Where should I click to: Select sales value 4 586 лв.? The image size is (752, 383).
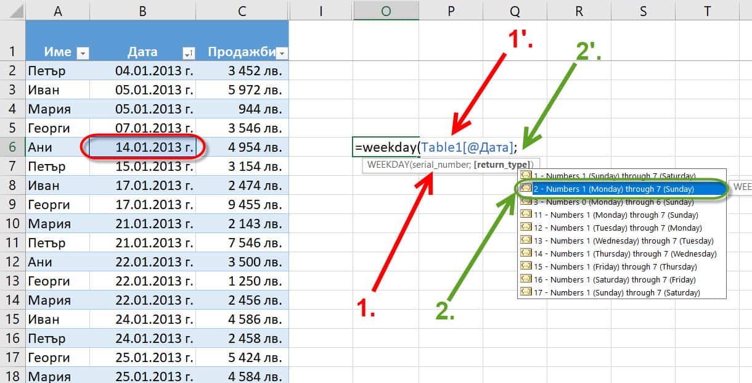point(242,319)
